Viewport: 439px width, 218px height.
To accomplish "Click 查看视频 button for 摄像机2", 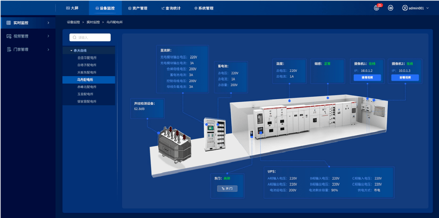I will 405,78.
